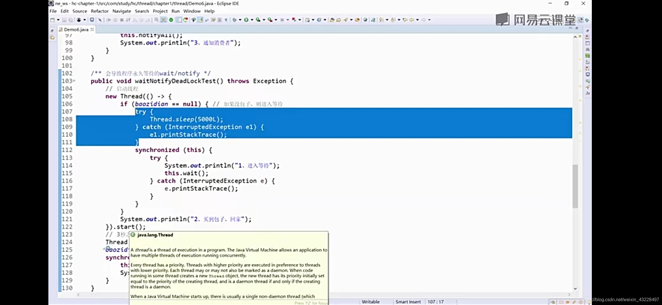Open the Run menu
The image size is (662, 305).
click(175, 11)
